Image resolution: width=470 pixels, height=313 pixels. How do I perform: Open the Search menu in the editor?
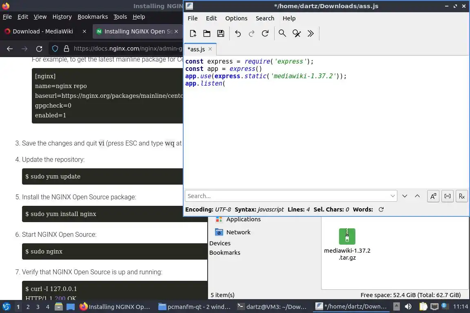point(265,18)
